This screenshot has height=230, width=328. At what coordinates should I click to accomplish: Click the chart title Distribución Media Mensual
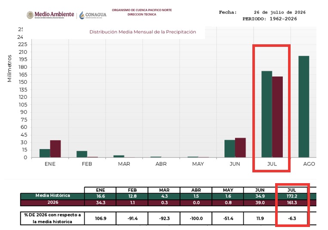(x=143, y=32)
